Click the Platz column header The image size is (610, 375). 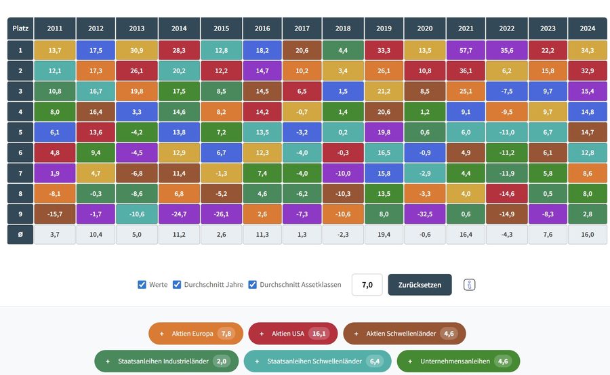pos(20,28)
